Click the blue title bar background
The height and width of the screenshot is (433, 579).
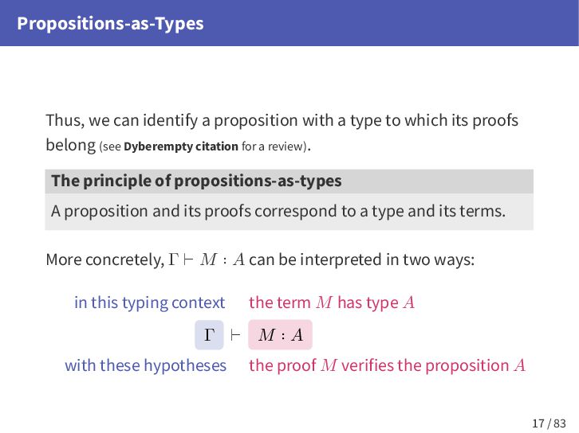pyautogui.click(x=399, y=23)
